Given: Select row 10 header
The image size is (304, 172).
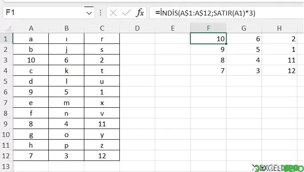Looking at the screenshot, I should point(6,134).
